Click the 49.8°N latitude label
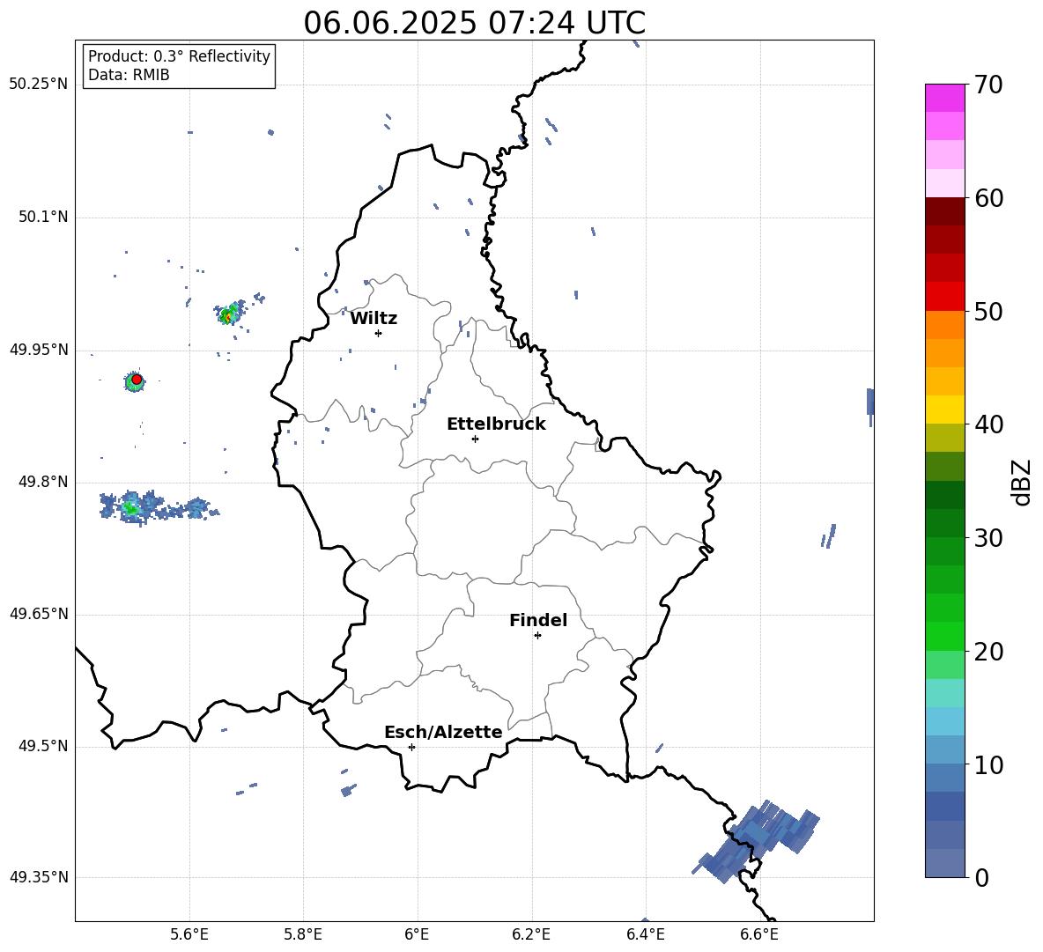The width and height of the screenshot is (1043, 952). click(43, 482)
